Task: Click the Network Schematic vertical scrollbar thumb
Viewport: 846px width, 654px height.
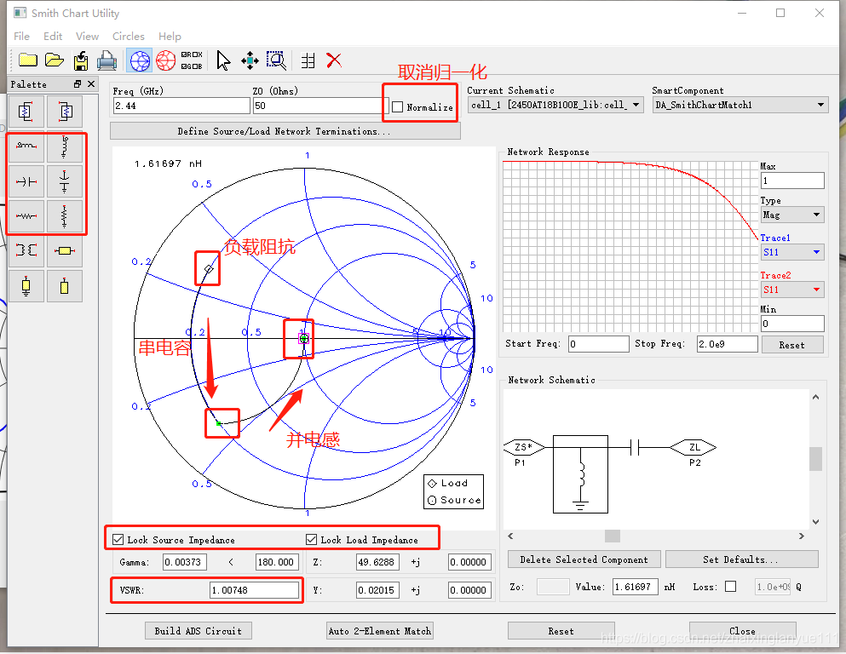Action: (815, 459)
